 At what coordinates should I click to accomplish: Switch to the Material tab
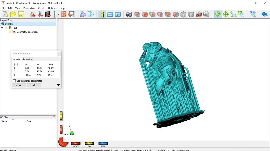16,59
